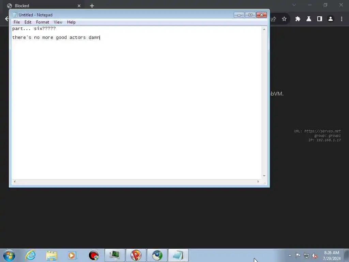Open the Format menu in Notepad
This screenshot has height=262, width=349.
pos(43,22)
